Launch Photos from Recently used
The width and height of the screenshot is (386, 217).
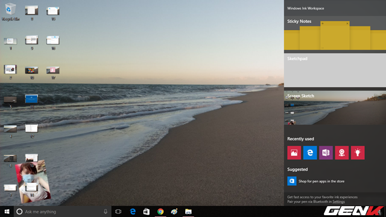(x=294, y=153)
